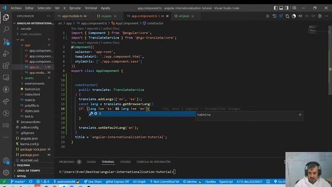Click Git Graph in status bar
Screen dimensions: 332x187
pyautogui.click(x=139, y=182)
